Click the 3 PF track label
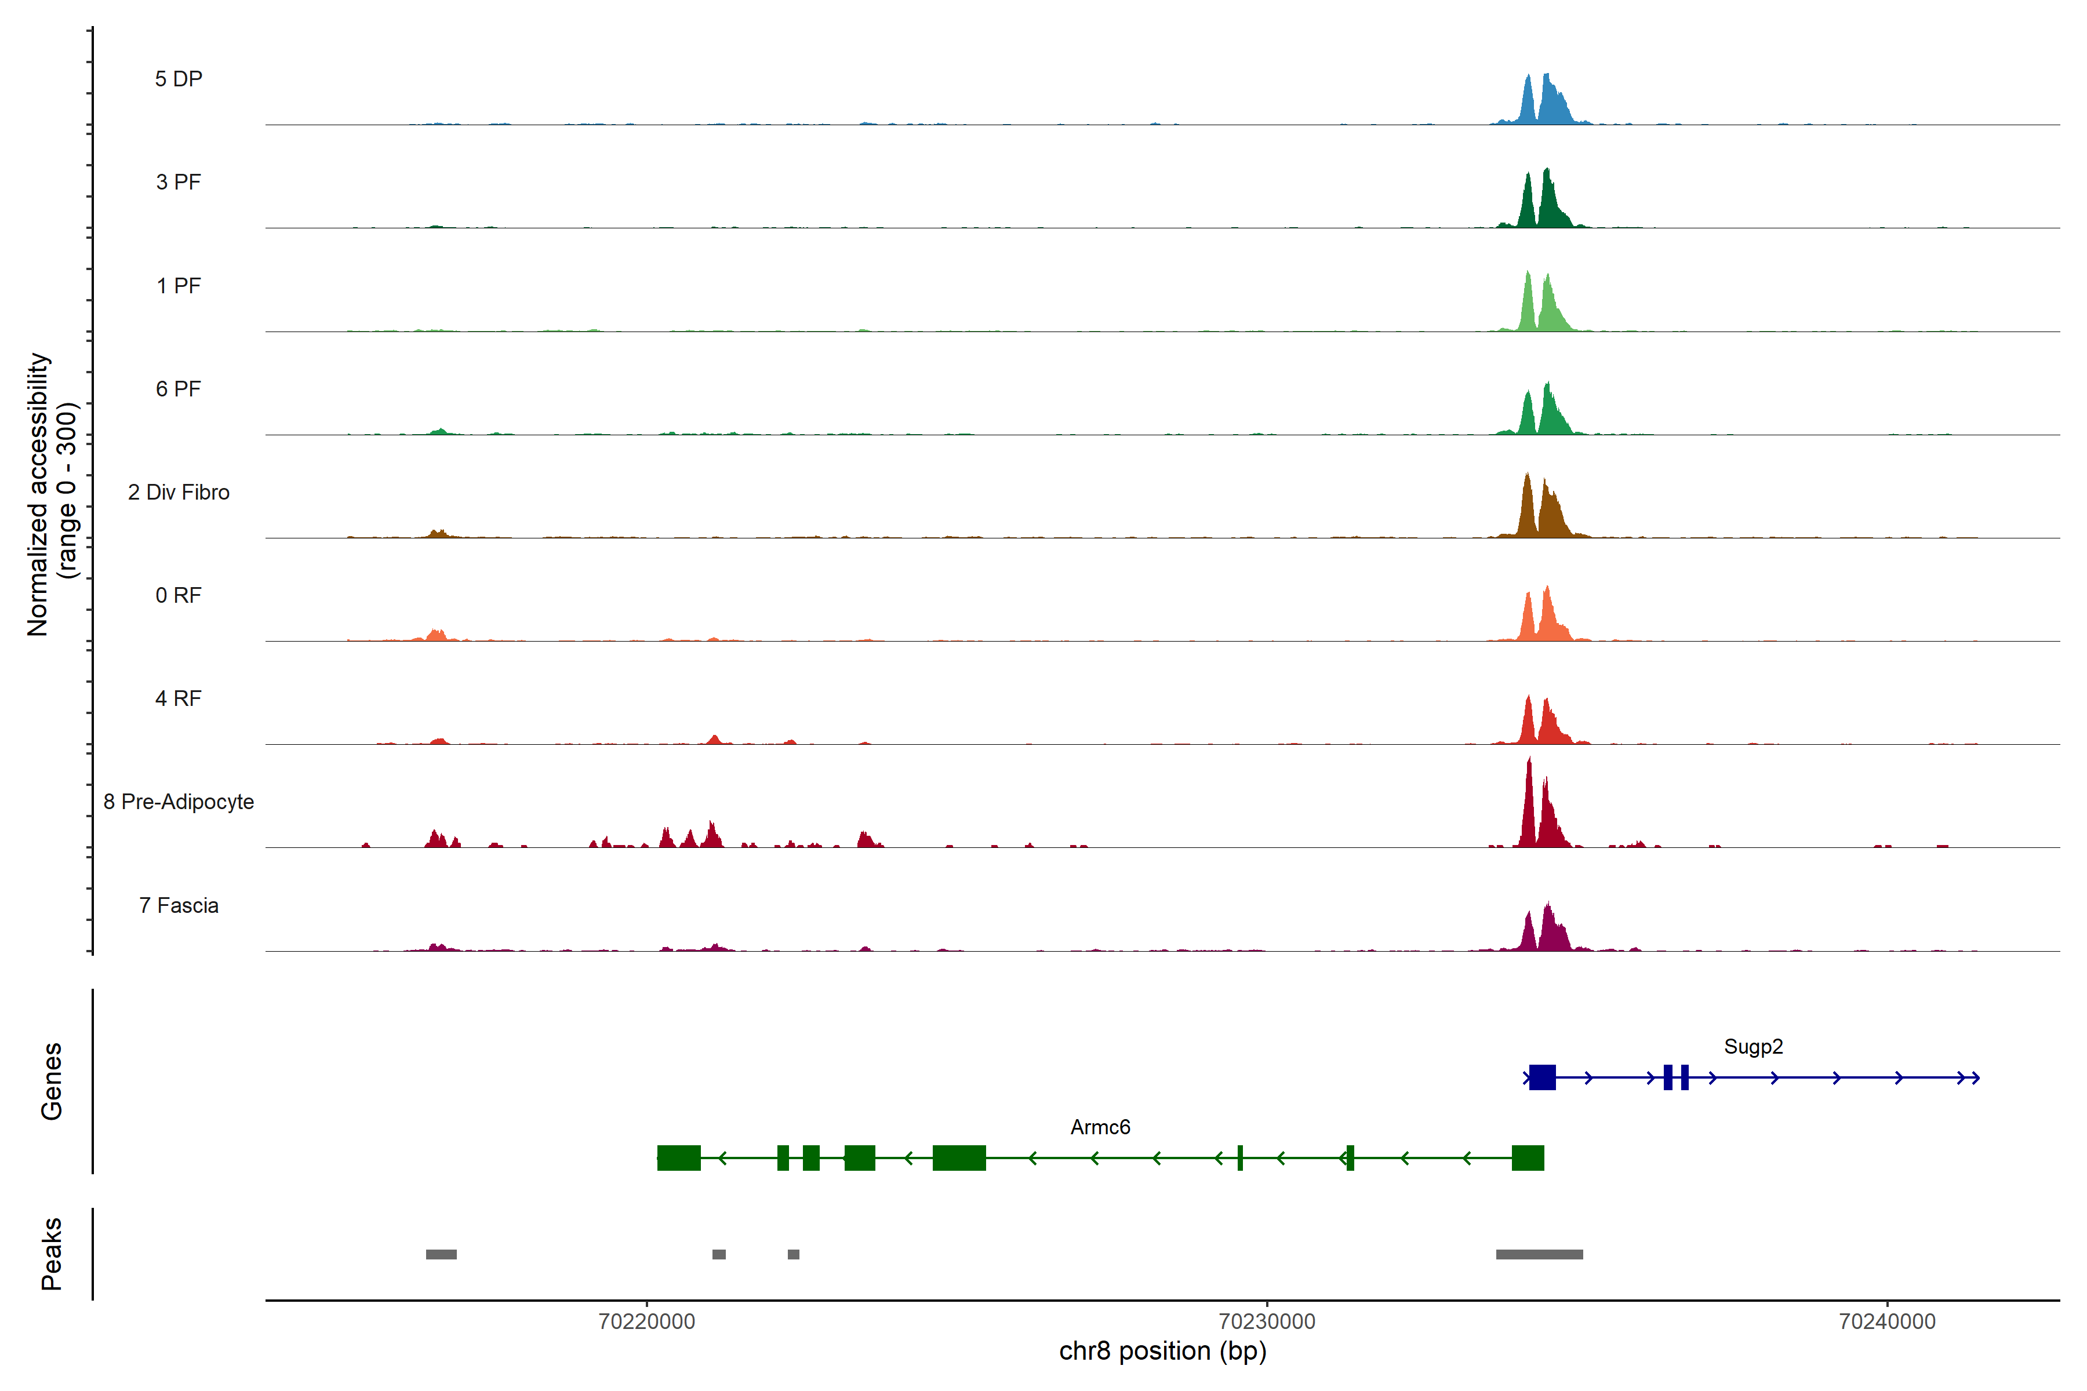Viewport: 2087px width, 1391px height. click(179, 182)
